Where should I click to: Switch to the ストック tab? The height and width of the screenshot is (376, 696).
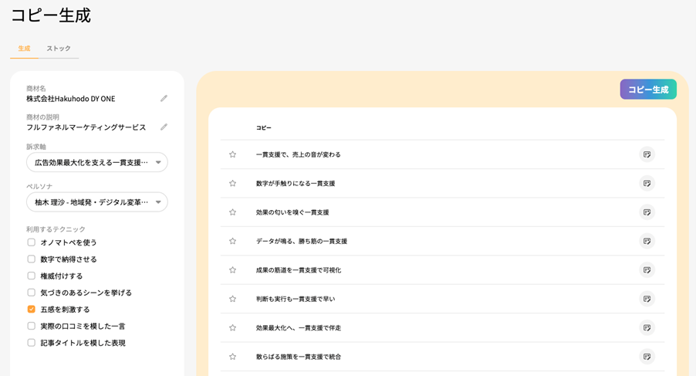point(59,49)
